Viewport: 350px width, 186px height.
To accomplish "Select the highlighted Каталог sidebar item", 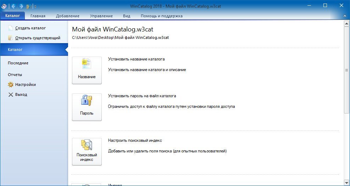I will coord(34,50).
